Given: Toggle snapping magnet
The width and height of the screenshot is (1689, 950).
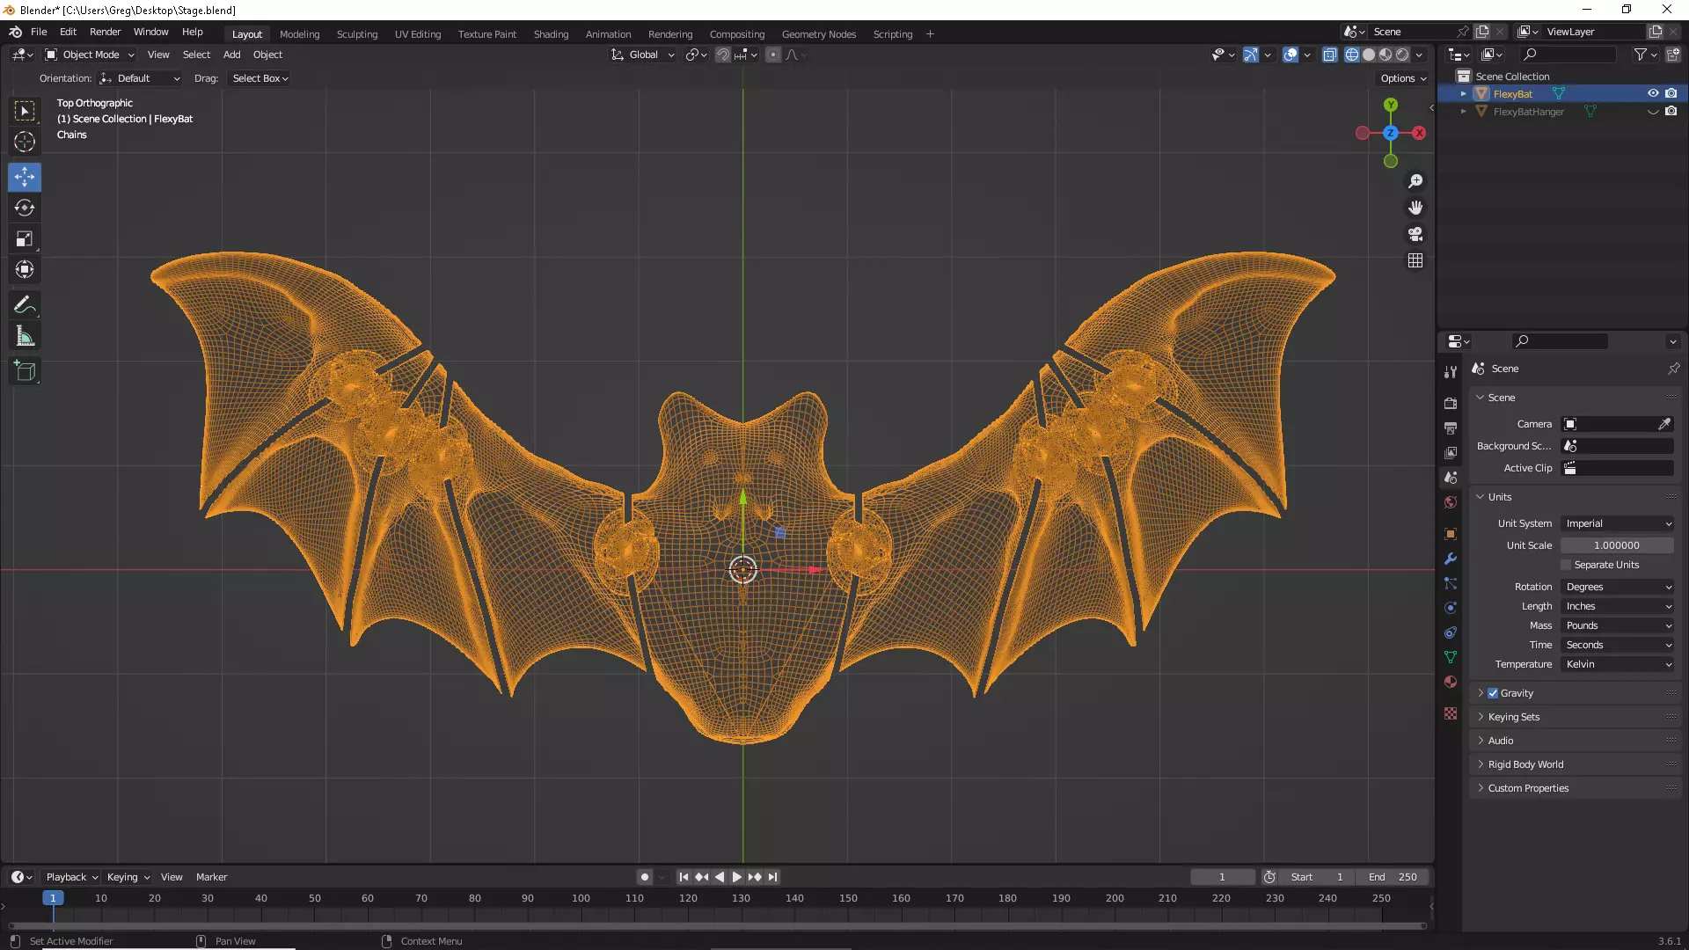Looking at the screenshot, I should click(723, 55).
